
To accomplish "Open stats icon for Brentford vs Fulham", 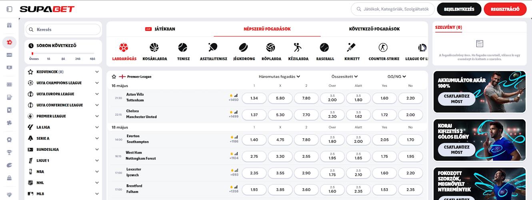I will (236, 187).
